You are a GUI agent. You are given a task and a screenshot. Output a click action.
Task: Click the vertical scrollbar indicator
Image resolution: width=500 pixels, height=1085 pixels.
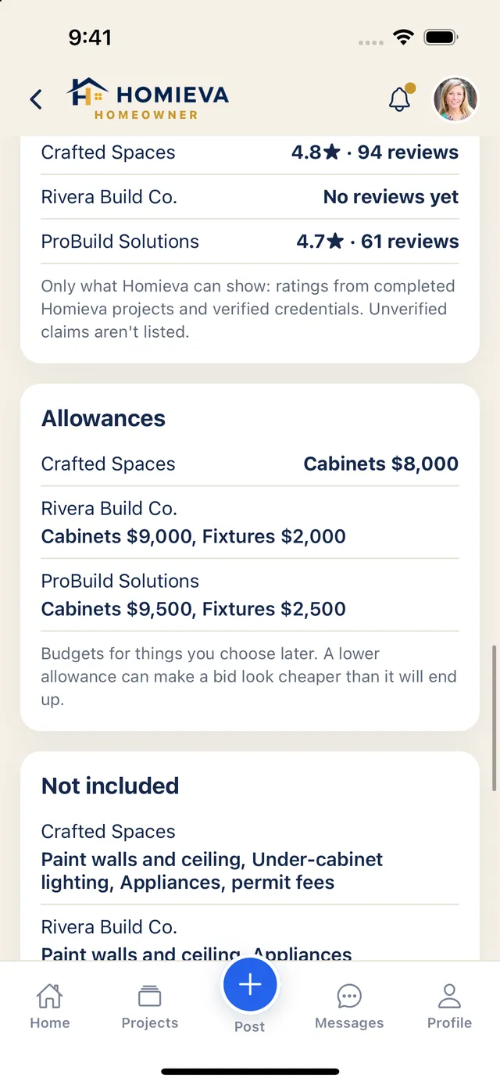(494, 718)
